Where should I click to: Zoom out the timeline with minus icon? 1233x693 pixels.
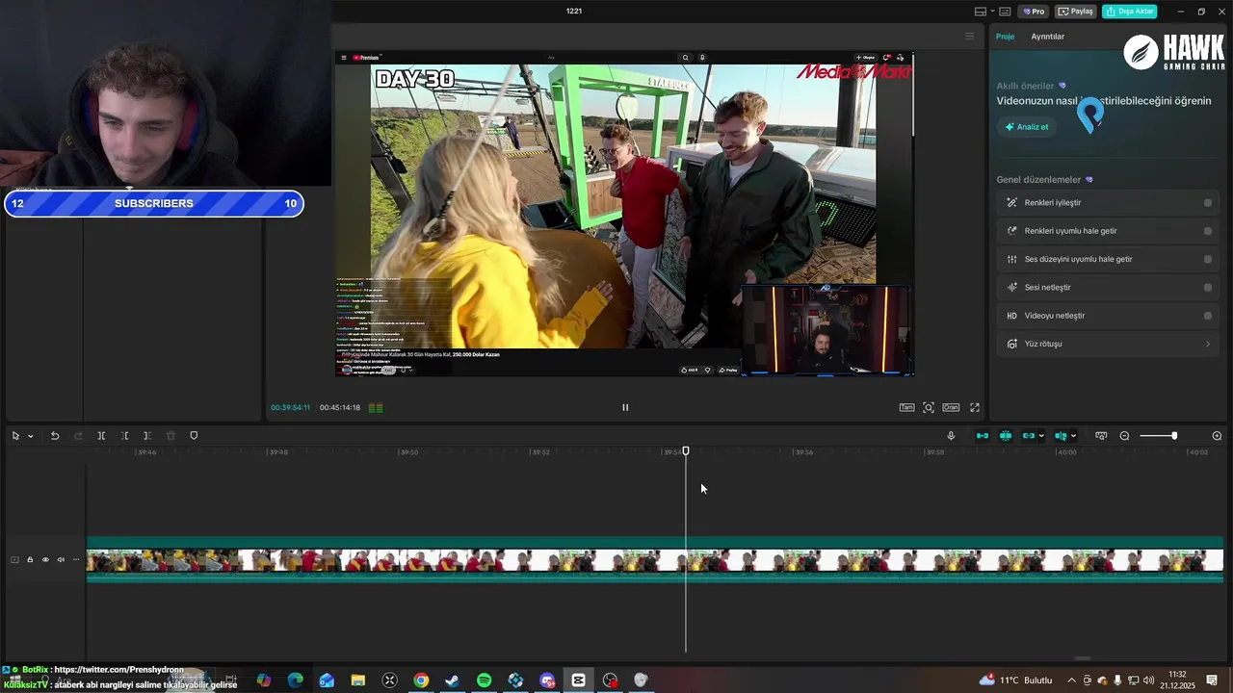(1124, 436)
